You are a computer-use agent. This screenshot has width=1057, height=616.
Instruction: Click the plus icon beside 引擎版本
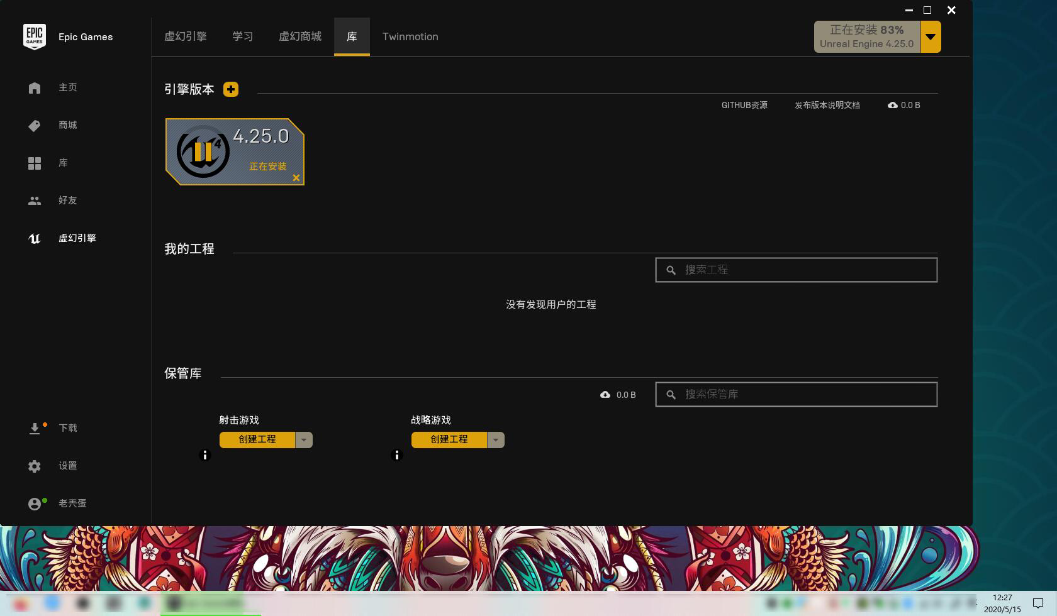tap(231, 89)
